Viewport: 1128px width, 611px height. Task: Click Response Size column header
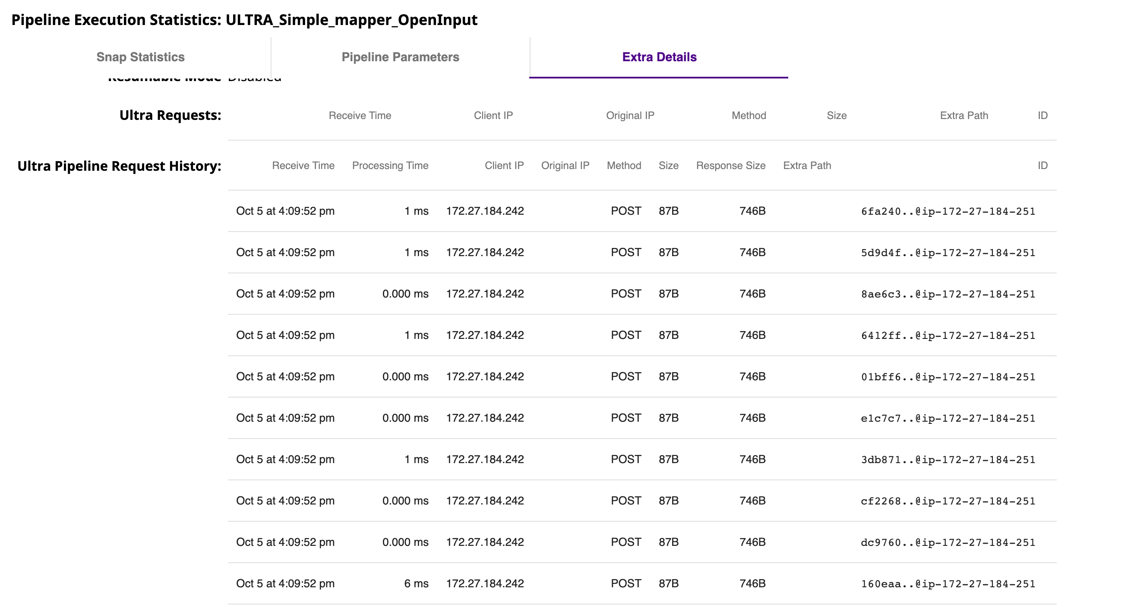730,166
